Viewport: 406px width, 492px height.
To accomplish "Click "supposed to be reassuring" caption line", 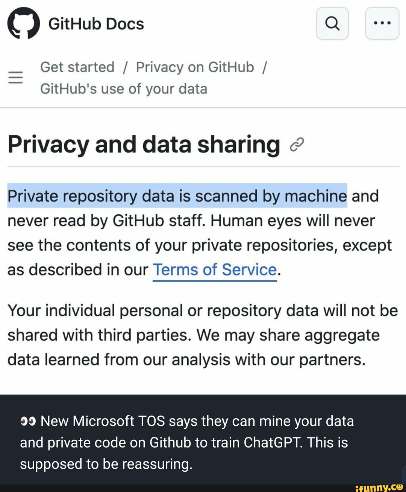I will tap(106, 464).
